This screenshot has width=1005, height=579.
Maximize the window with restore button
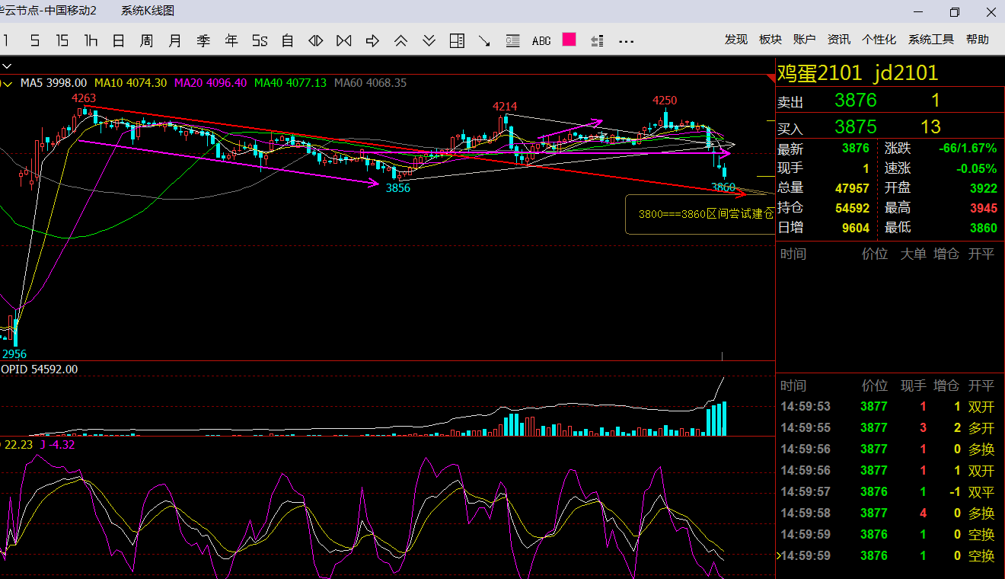point(955,11)
